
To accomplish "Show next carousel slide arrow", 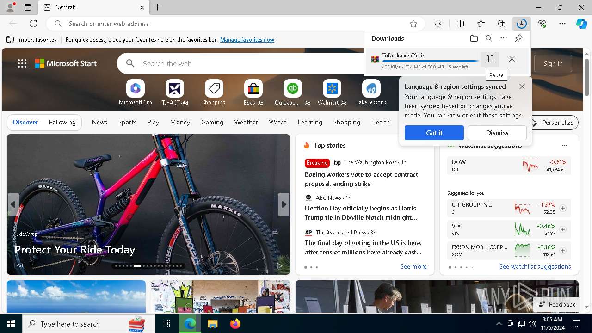I will pyautogui.click(x=284, y=204).
